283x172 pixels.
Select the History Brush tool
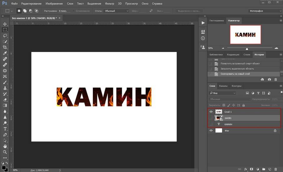coord(5,94)
